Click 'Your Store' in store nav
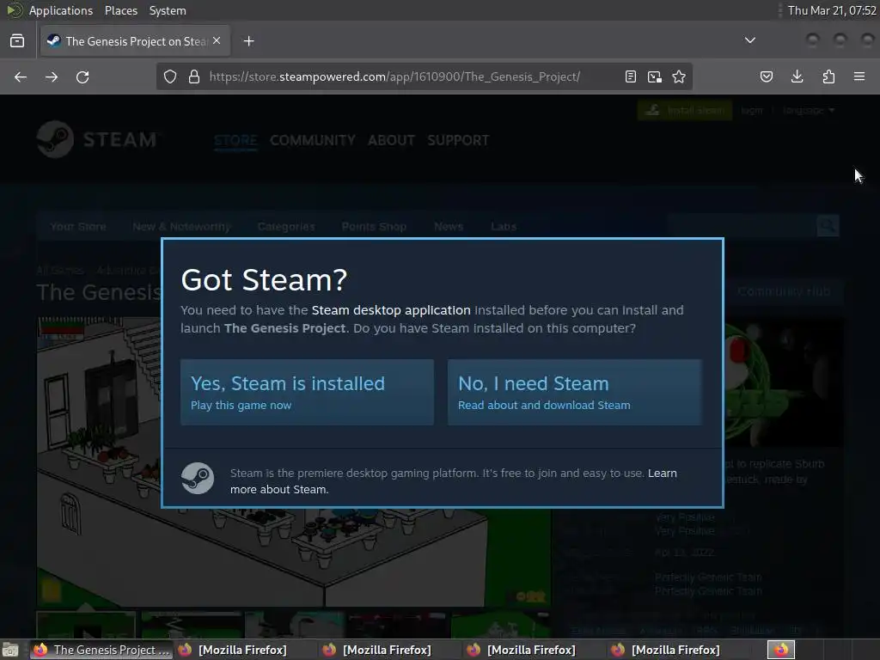The width and height of the screenshot is (880, 660). point(78,227)
